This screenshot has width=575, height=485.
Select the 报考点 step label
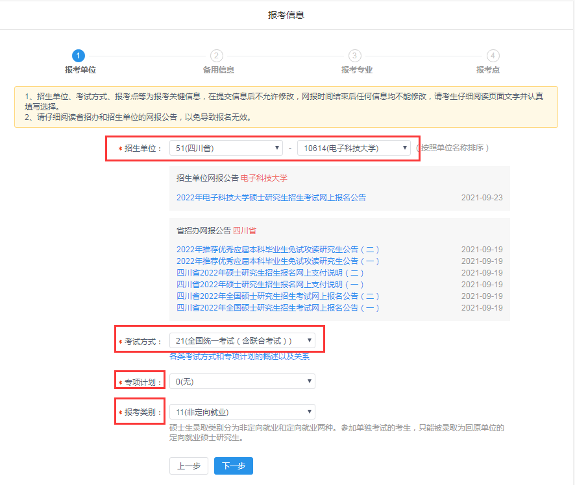click(488, 70)
